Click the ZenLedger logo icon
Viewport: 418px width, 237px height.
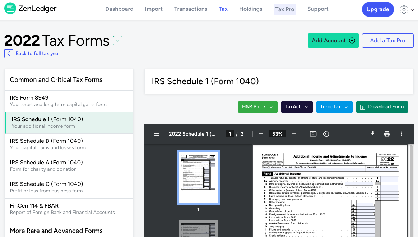(10, 9)
